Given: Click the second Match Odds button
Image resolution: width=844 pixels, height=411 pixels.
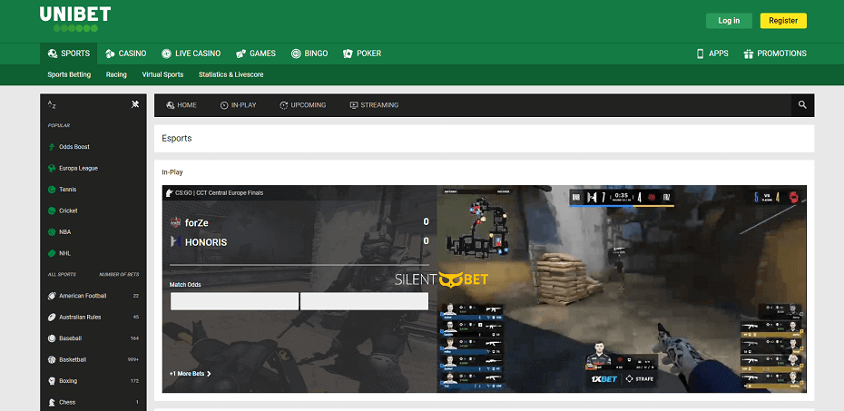Looking at the screenshot, I should coord(365,301).
